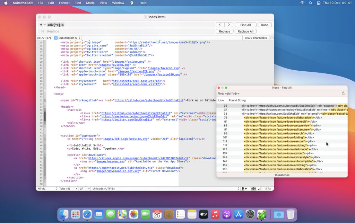Open Safari from the Dock
355x223 pixels.
(x=87, y=214)
